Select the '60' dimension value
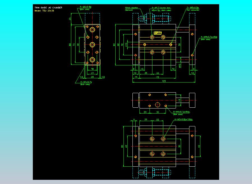Screen dimensions: 252x184 pyautogui.click(x=118, y=45)
